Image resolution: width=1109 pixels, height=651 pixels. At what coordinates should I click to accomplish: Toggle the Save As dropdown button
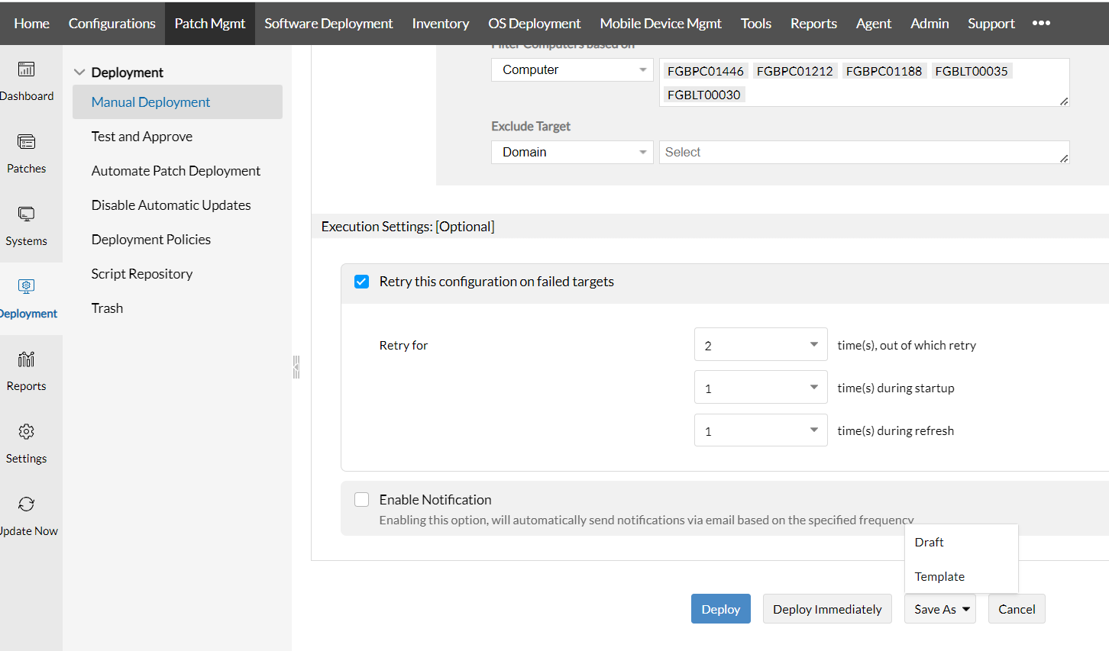[940, 609]
